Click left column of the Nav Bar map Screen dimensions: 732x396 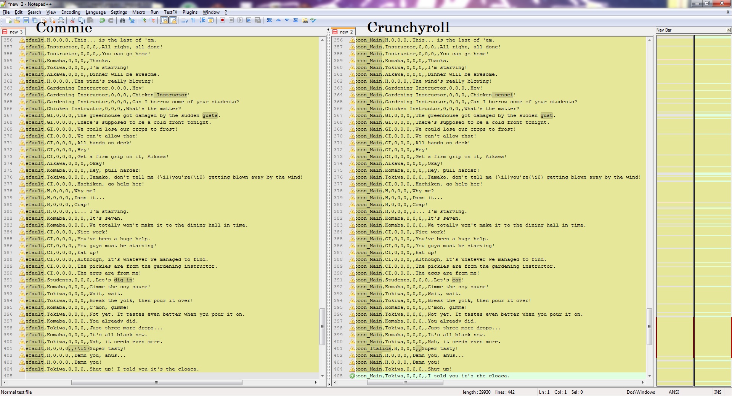(675, 211)
